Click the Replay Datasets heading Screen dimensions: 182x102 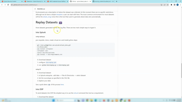coord(47,22)
